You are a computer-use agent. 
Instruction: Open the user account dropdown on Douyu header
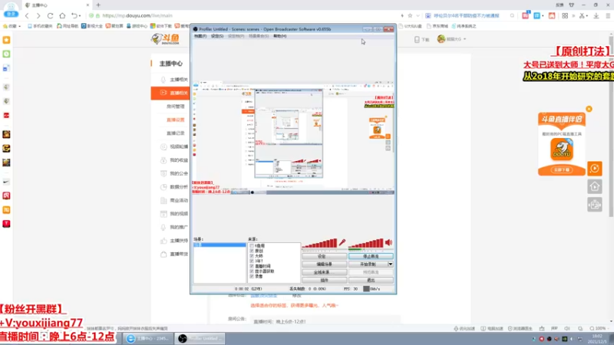tap(464, 39)
